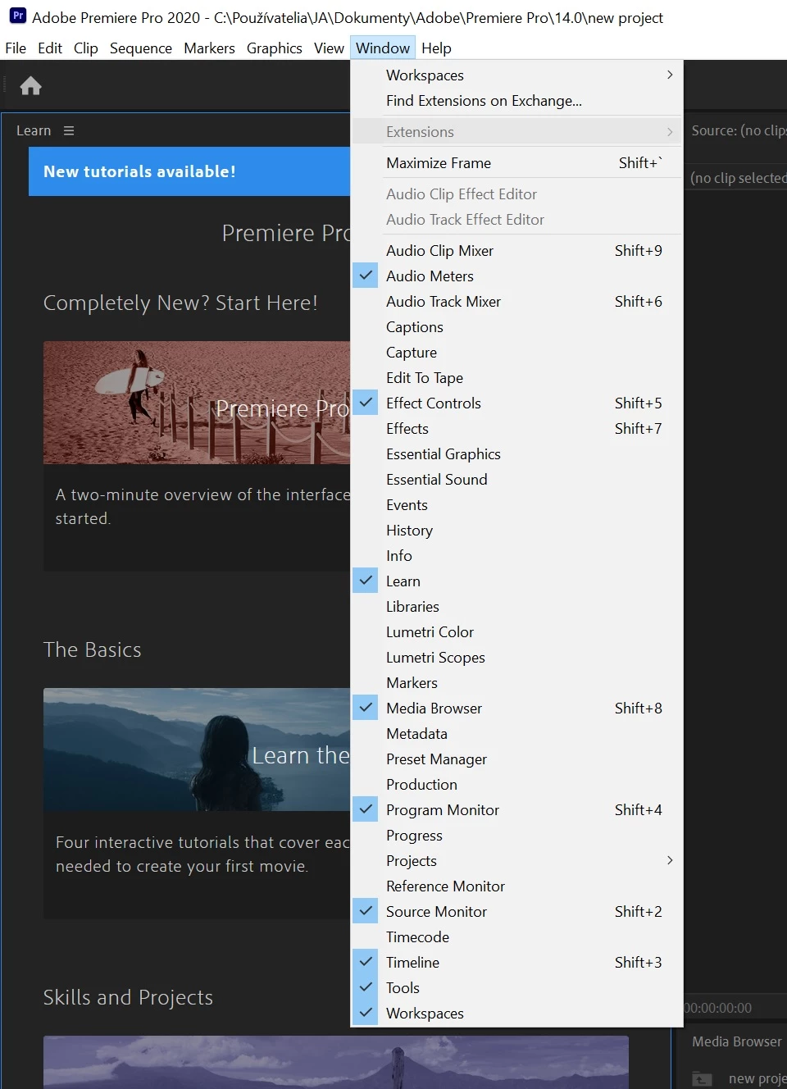The width and height of the screenshot is (787, 1089).
Task: Close the open Window menu
Action: coord(383,48)
